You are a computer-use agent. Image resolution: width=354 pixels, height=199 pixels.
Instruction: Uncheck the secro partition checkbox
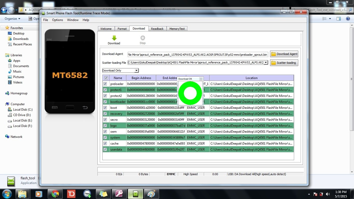(105, 119)
